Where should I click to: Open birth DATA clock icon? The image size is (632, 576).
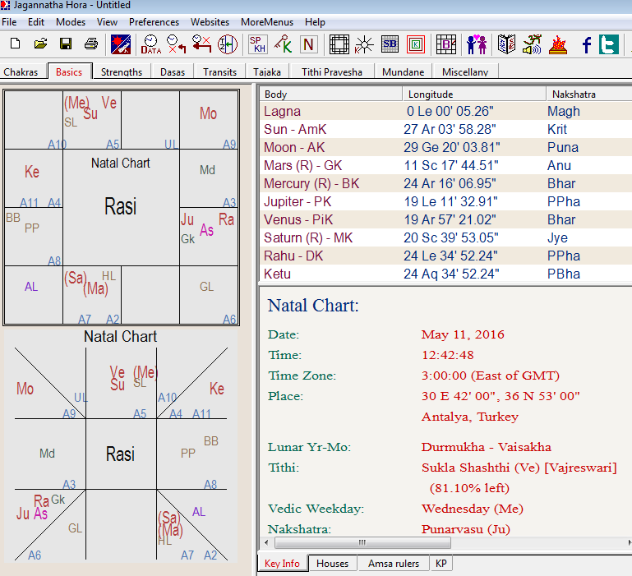[151, 44]
